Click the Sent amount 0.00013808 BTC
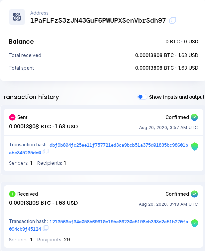The width and height of the screenshot is (205, 251). 30,127
